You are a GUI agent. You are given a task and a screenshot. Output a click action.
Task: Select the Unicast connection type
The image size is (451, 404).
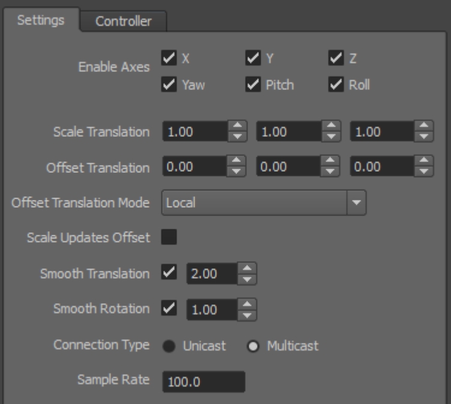169,346
